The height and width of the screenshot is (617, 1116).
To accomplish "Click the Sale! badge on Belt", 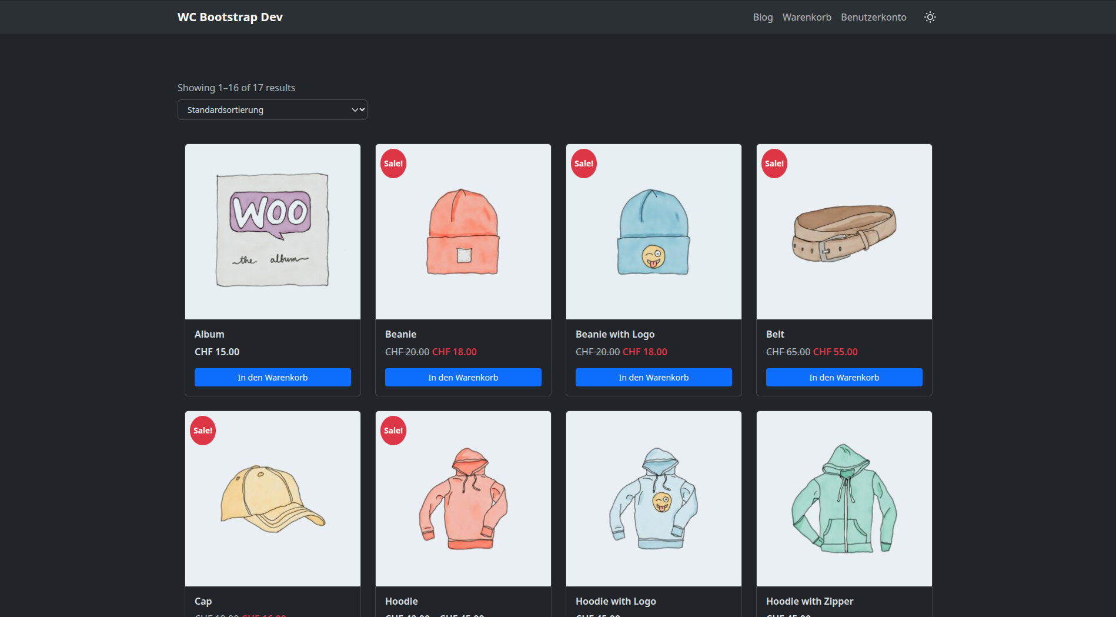I will point(774,164).
